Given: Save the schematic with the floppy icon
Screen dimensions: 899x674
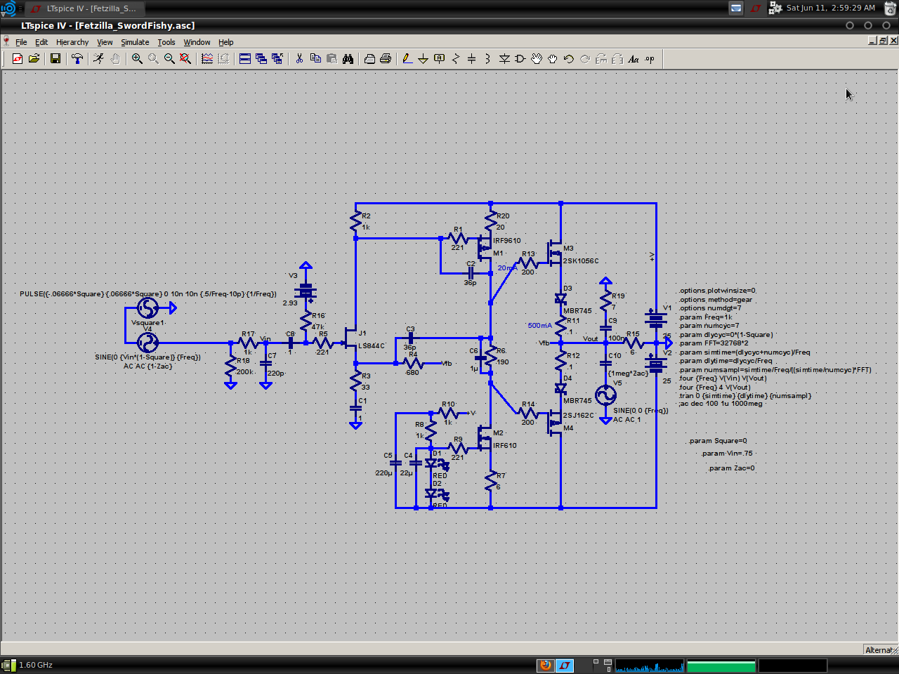Looking at the screenshot, I should 55,59.
